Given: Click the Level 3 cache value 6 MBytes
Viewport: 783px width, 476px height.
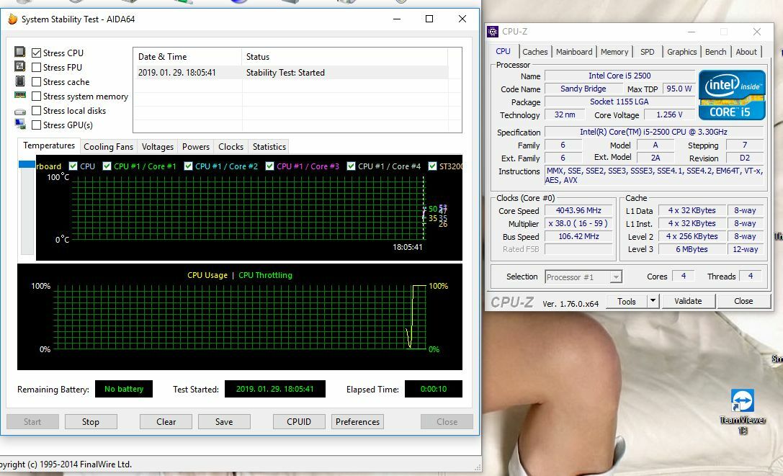Looking at the screenshot, I should [692, 249].
